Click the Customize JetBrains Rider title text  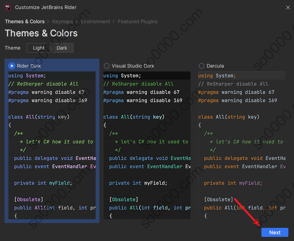(46, 8)
